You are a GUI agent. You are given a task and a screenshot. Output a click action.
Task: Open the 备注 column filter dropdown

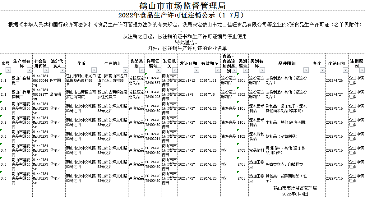click(322, 71)
